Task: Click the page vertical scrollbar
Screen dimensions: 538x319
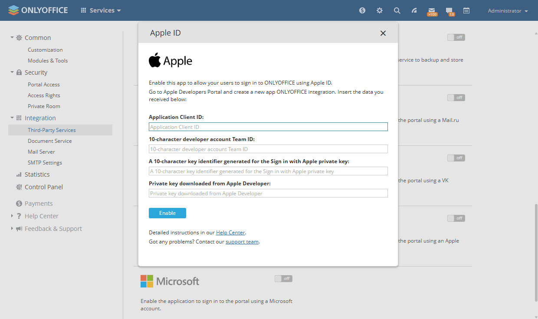Action: coord(535,252)
